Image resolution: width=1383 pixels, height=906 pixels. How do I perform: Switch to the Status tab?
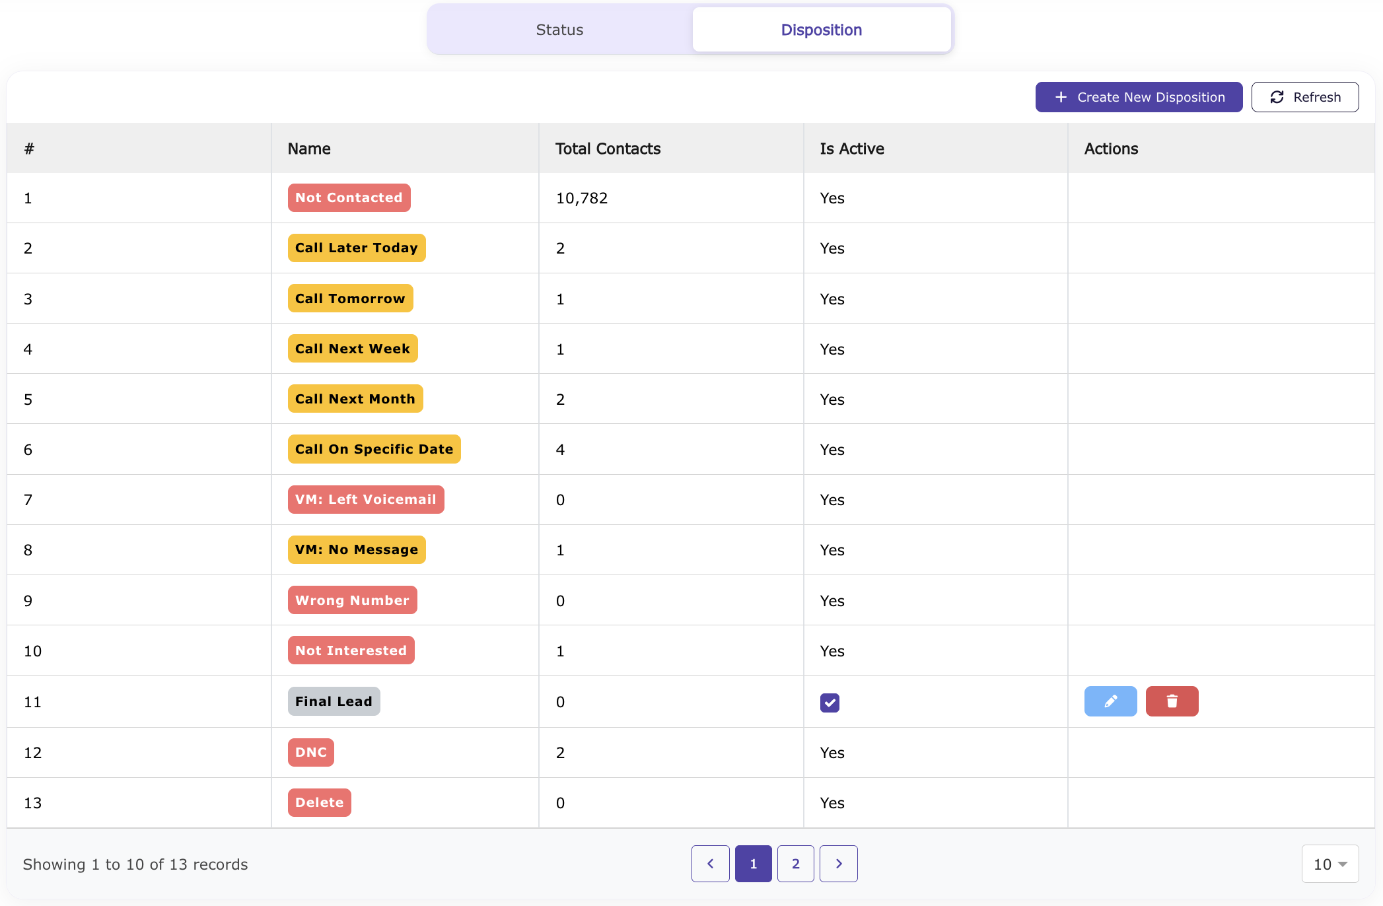click(x=559, y=29)
